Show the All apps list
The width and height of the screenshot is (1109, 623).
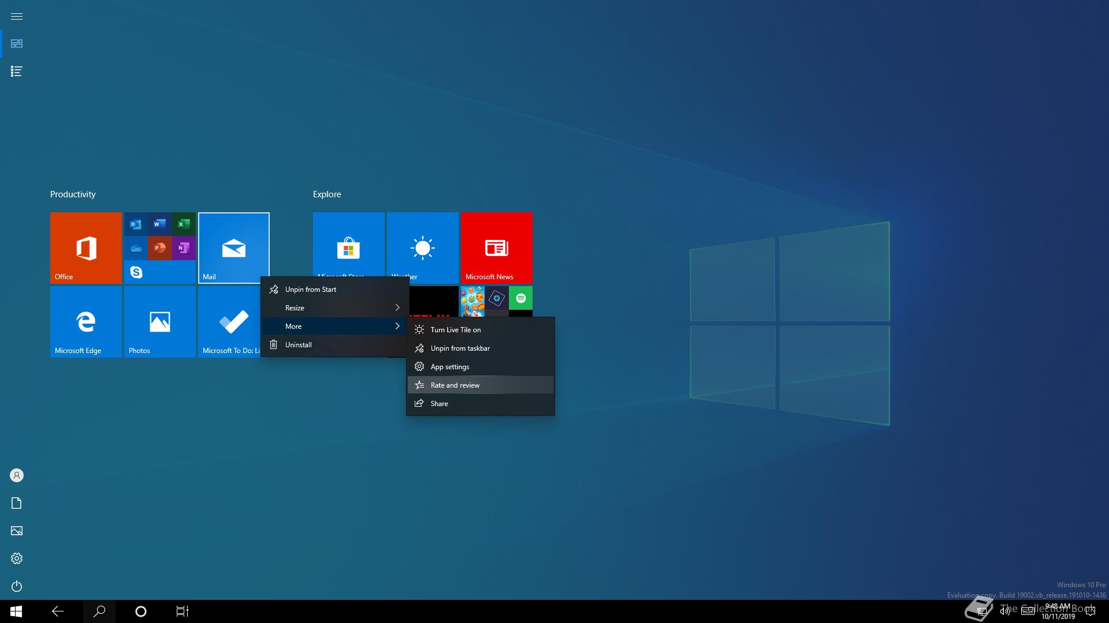(17, 72)
